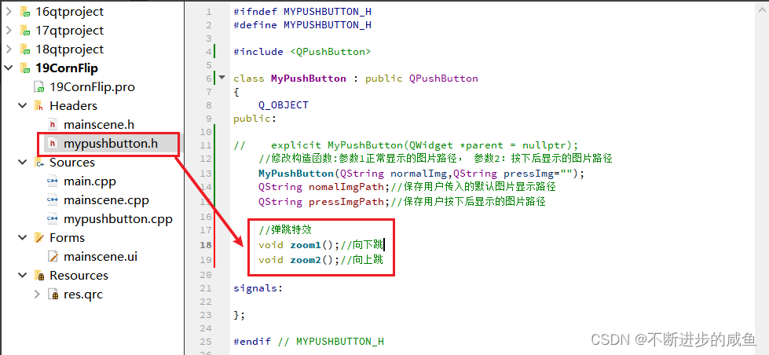Collapse the Headers folder
The width and height of the screenshot is (769, 355).
(23, 105)
